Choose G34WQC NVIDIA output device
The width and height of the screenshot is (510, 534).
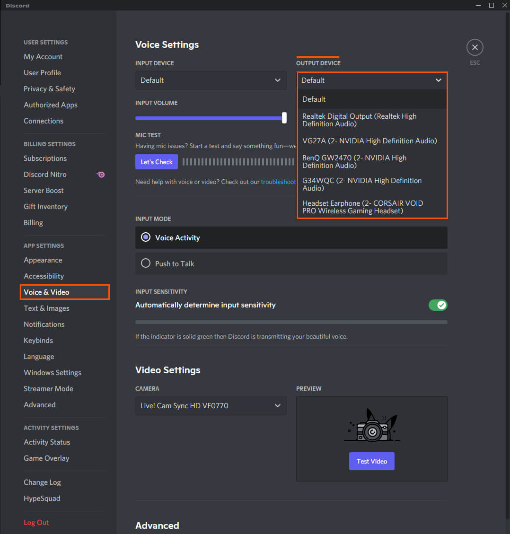click(372, 184)
